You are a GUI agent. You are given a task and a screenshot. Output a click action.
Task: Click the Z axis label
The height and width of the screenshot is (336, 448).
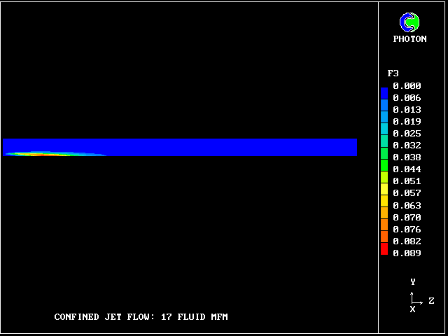pyautogui.click(x=431, y=301)
